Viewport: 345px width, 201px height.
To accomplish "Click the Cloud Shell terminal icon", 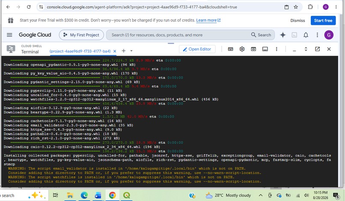I will click(x=11, y=49).
